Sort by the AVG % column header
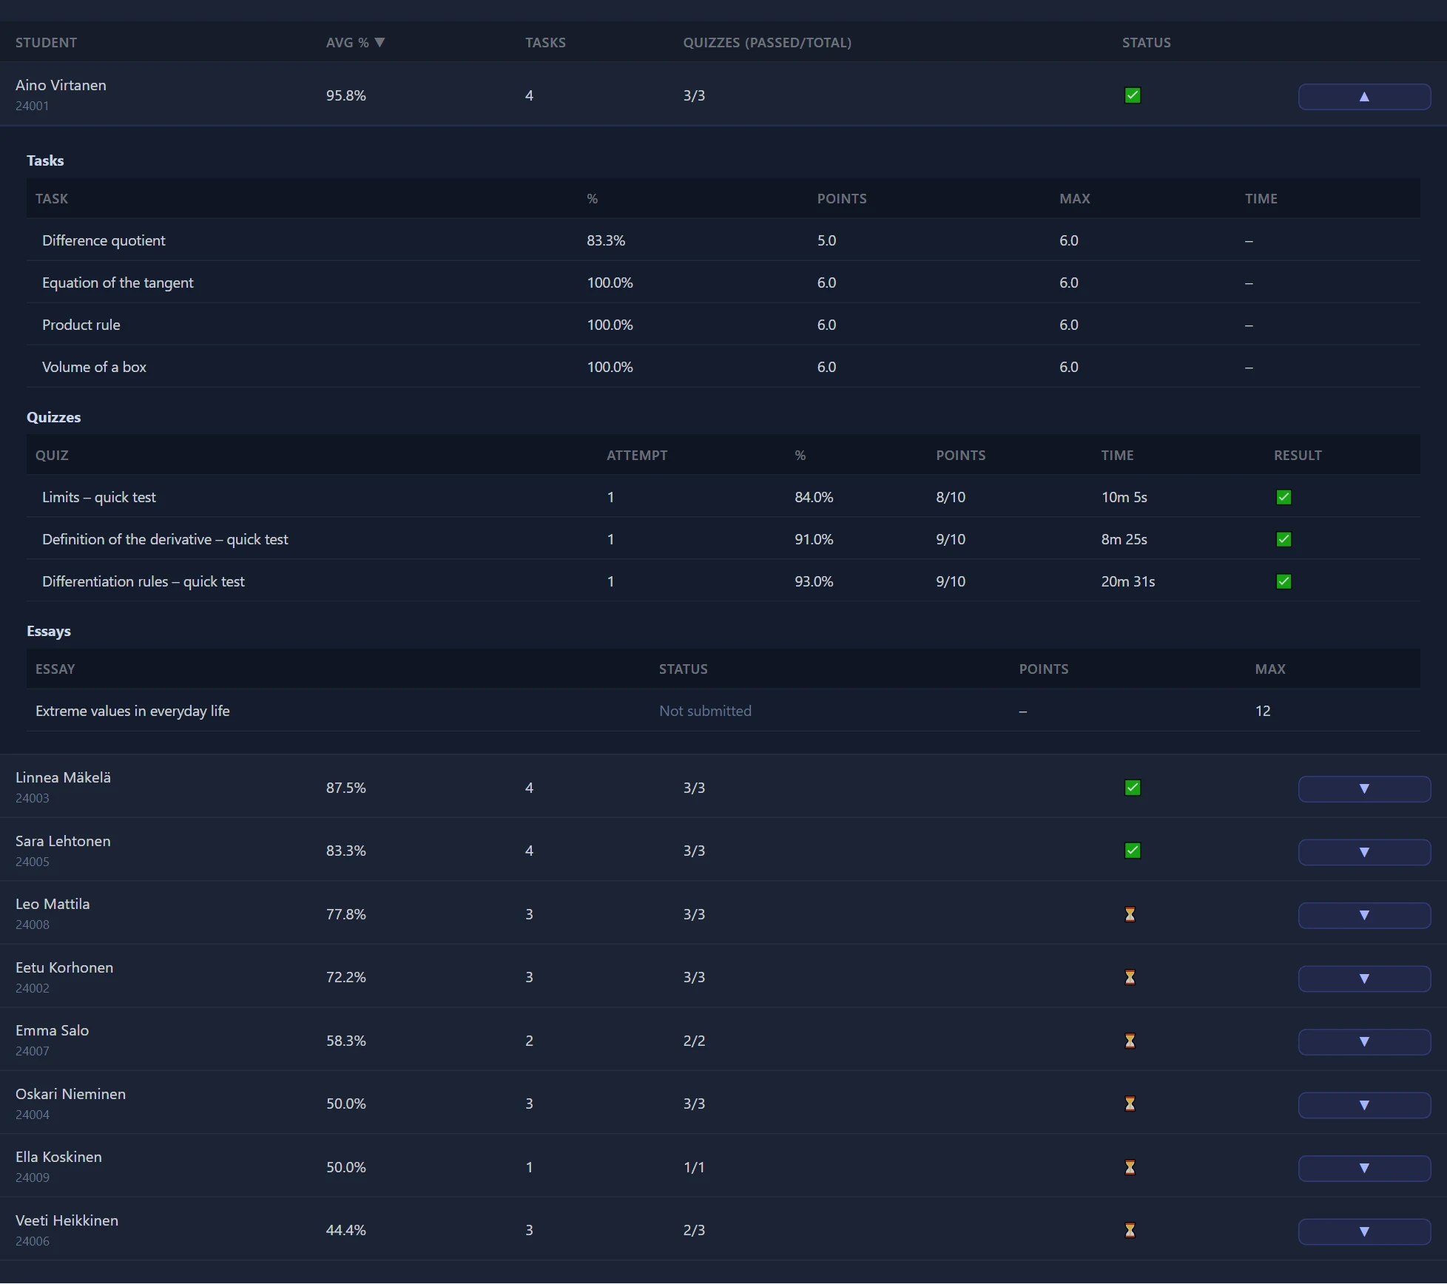Screen dimensions: 1447x1284 355,42
